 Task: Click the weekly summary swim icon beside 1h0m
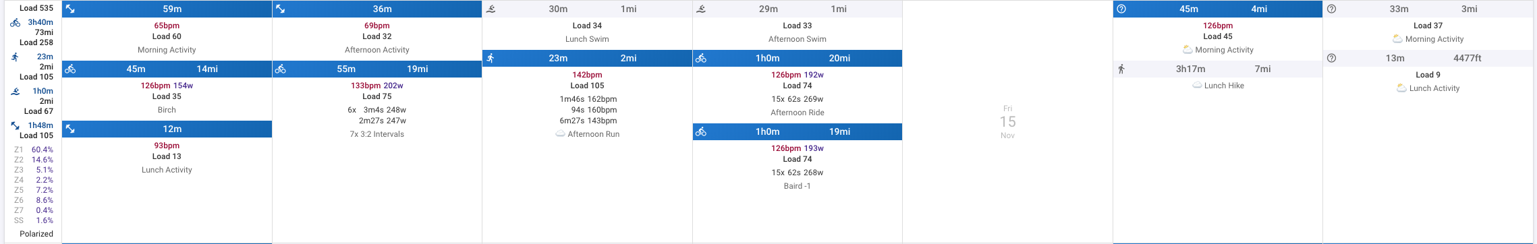click(16, 91)
